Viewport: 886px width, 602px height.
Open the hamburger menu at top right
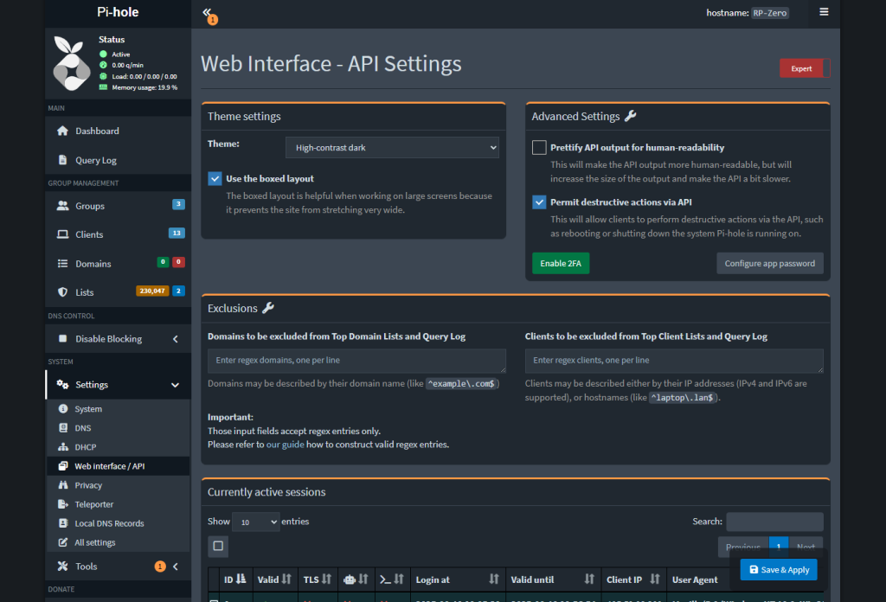(x=824, y=12)
